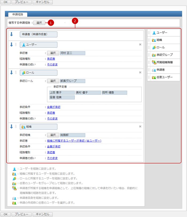Viewport: 187px width, 217px height.
Task: Remove the 組織 route step with X
Action: (140, 126)
